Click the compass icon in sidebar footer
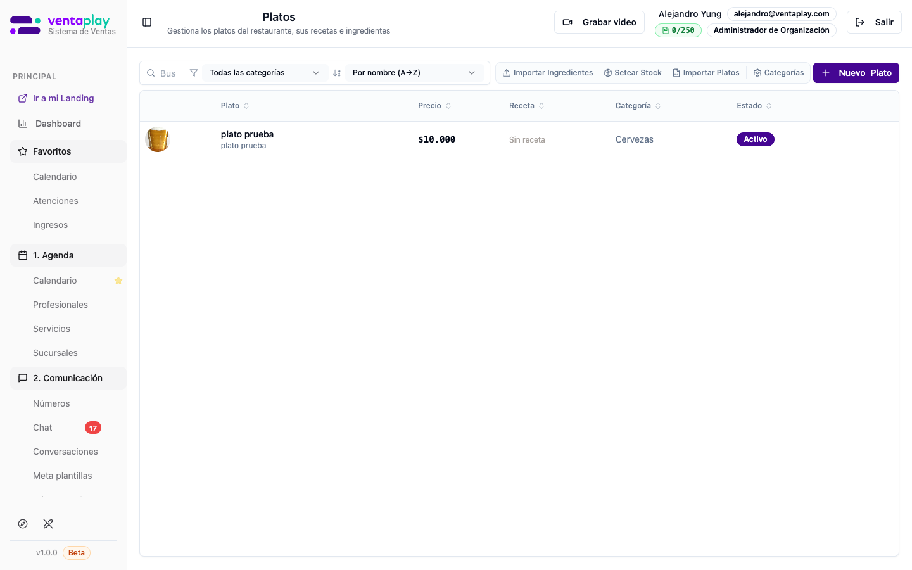This screenshot has height=570, width=912. 23,524
